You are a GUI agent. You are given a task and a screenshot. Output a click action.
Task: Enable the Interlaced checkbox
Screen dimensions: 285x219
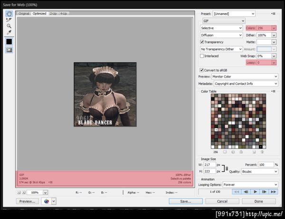[x=202, y=56]
